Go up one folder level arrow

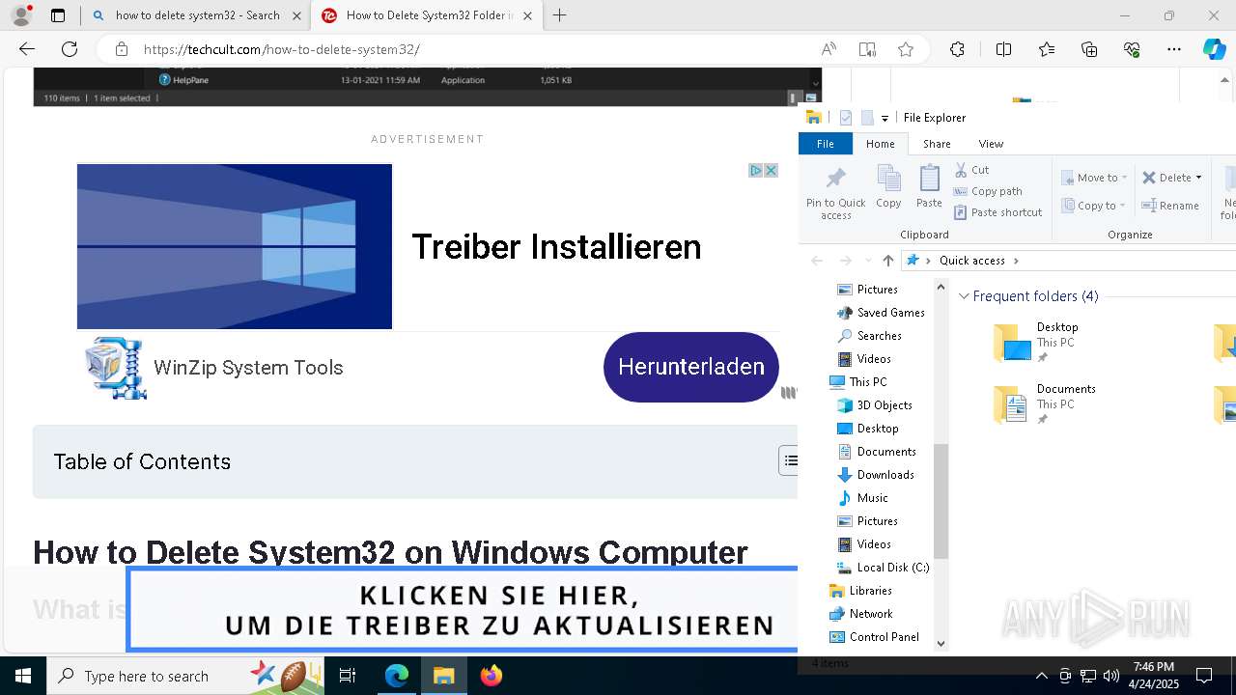[x=888, y=261]
